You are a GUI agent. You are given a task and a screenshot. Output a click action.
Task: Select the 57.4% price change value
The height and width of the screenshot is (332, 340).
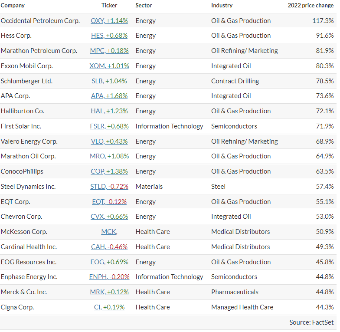(324, 187)
